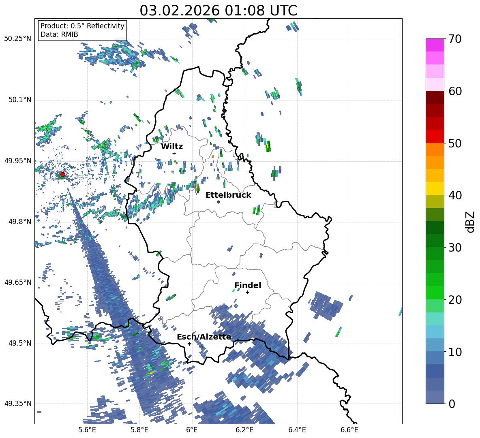Click the latitude label 49.35°N
Viewport: 480px width, 438px height.
coord(18,404)
